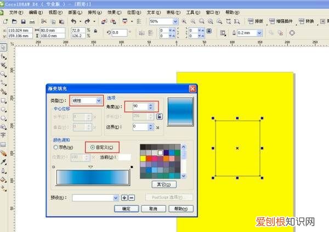The height and width of the screenshot is (232, 329).
Task: Select the Fill bucket tool in toolbox
Action: tap(3, 179)
